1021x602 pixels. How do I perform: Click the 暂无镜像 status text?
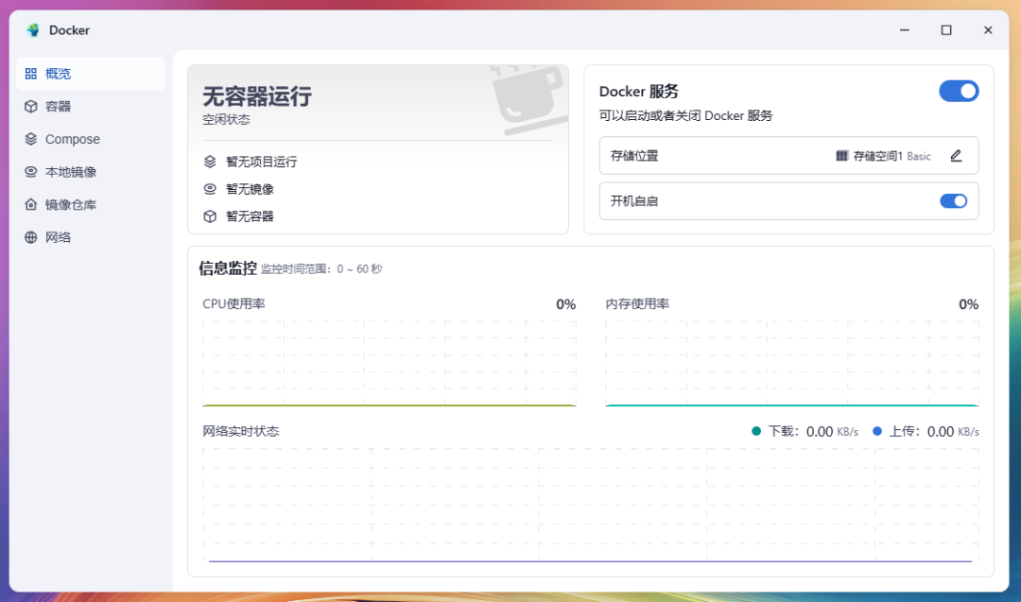(250, 189)
